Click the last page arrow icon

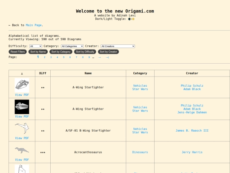pos(107,57)
